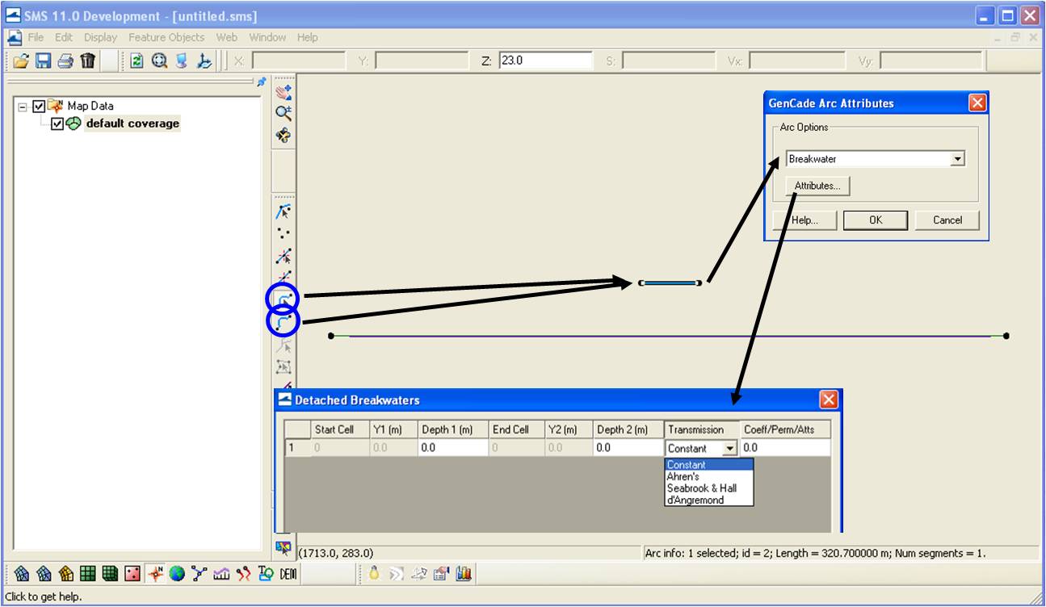Open the Window menu
This screenshot has height=607, width=1046.
267,37
